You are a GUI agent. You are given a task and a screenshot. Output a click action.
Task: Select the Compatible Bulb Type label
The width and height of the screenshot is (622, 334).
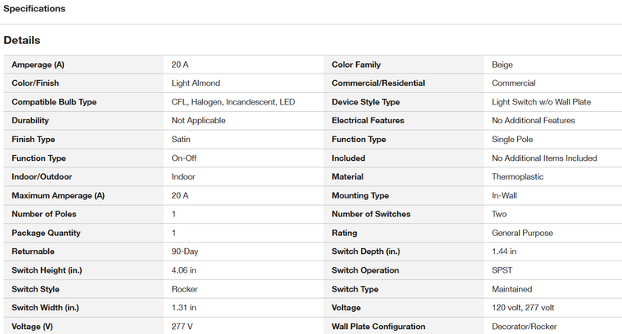(54, 102)
